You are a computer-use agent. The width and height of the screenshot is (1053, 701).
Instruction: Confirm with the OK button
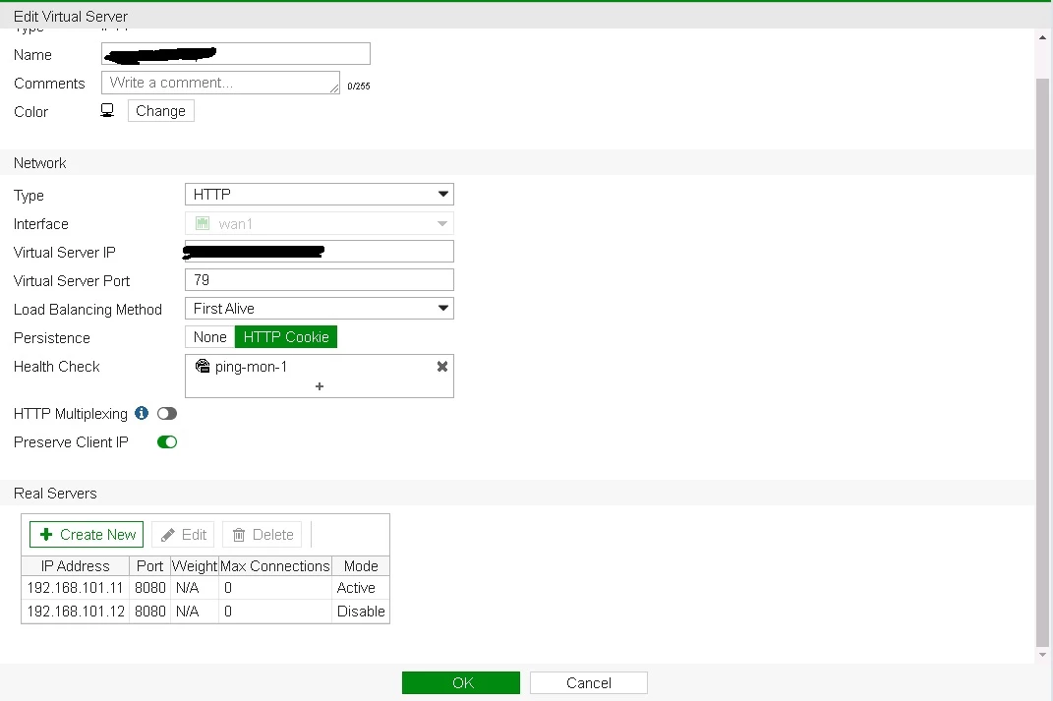point(461,683)
